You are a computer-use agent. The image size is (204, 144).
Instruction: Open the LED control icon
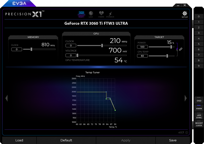pos(91,14)
